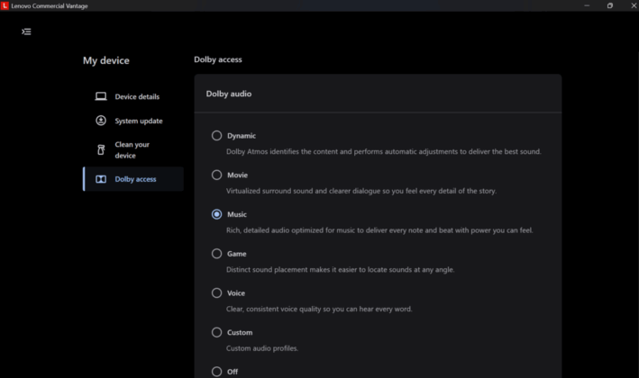Viewport: 639px width, 378px height.
Task: Select the Custom audio profile radio button
Action: pos(217,332)
